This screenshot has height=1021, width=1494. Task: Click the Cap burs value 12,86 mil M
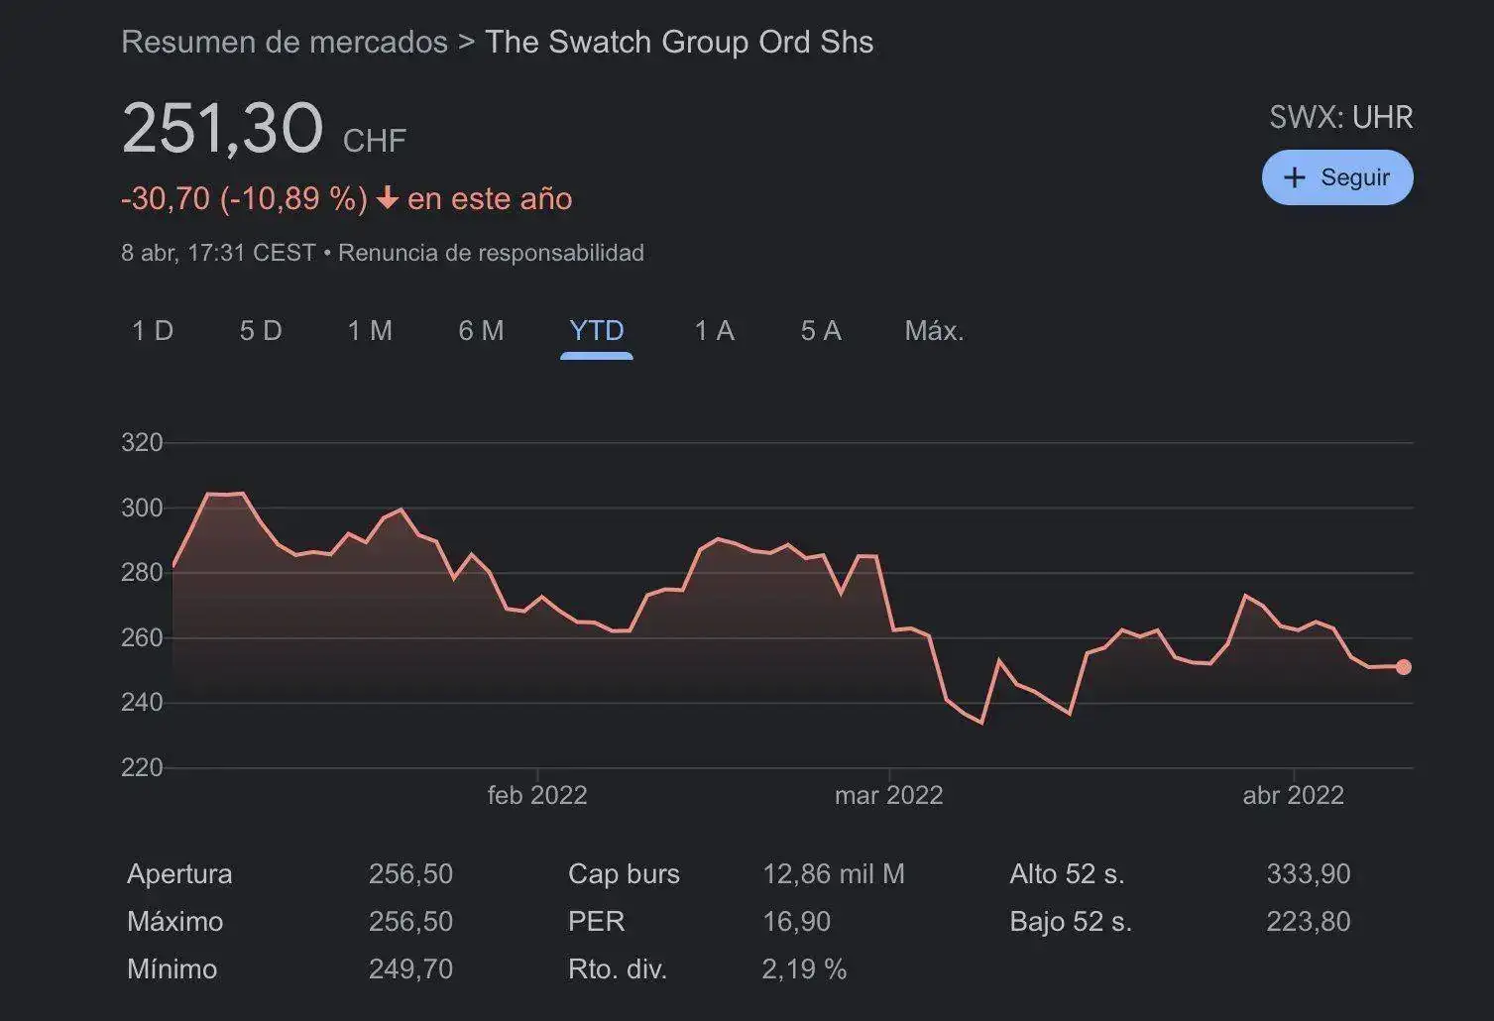[833, 874]
